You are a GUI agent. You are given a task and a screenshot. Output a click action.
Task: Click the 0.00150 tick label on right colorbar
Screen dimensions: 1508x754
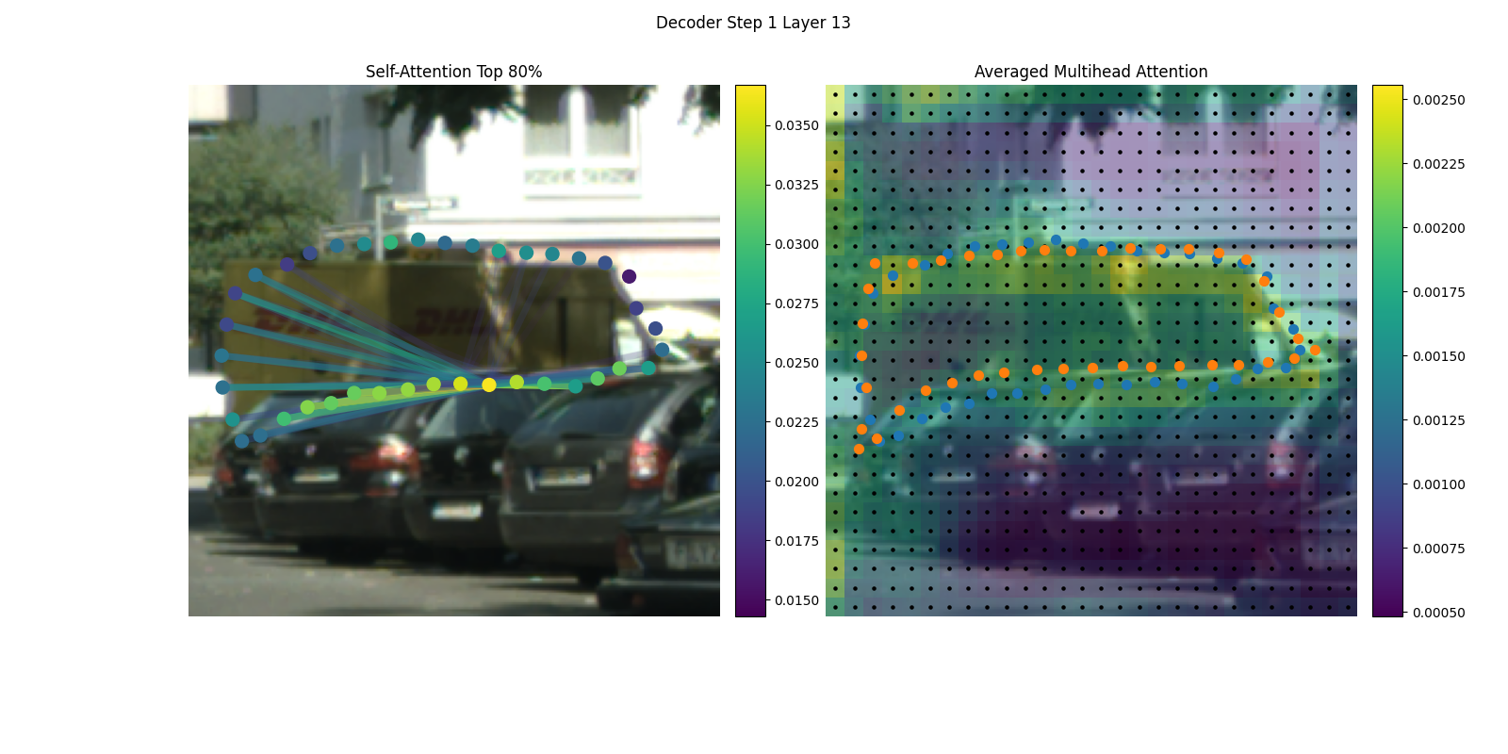click(1438, 356)
